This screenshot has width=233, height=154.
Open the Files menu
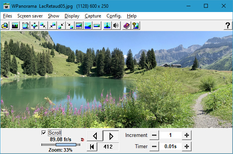7,16
